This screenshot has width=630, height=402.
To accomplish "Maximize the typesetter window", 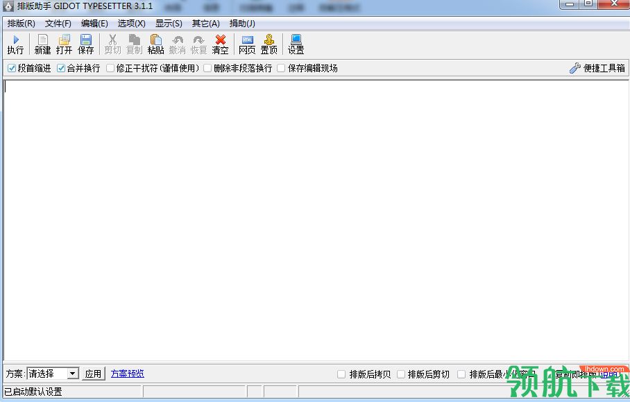I will tap(588, 4).
